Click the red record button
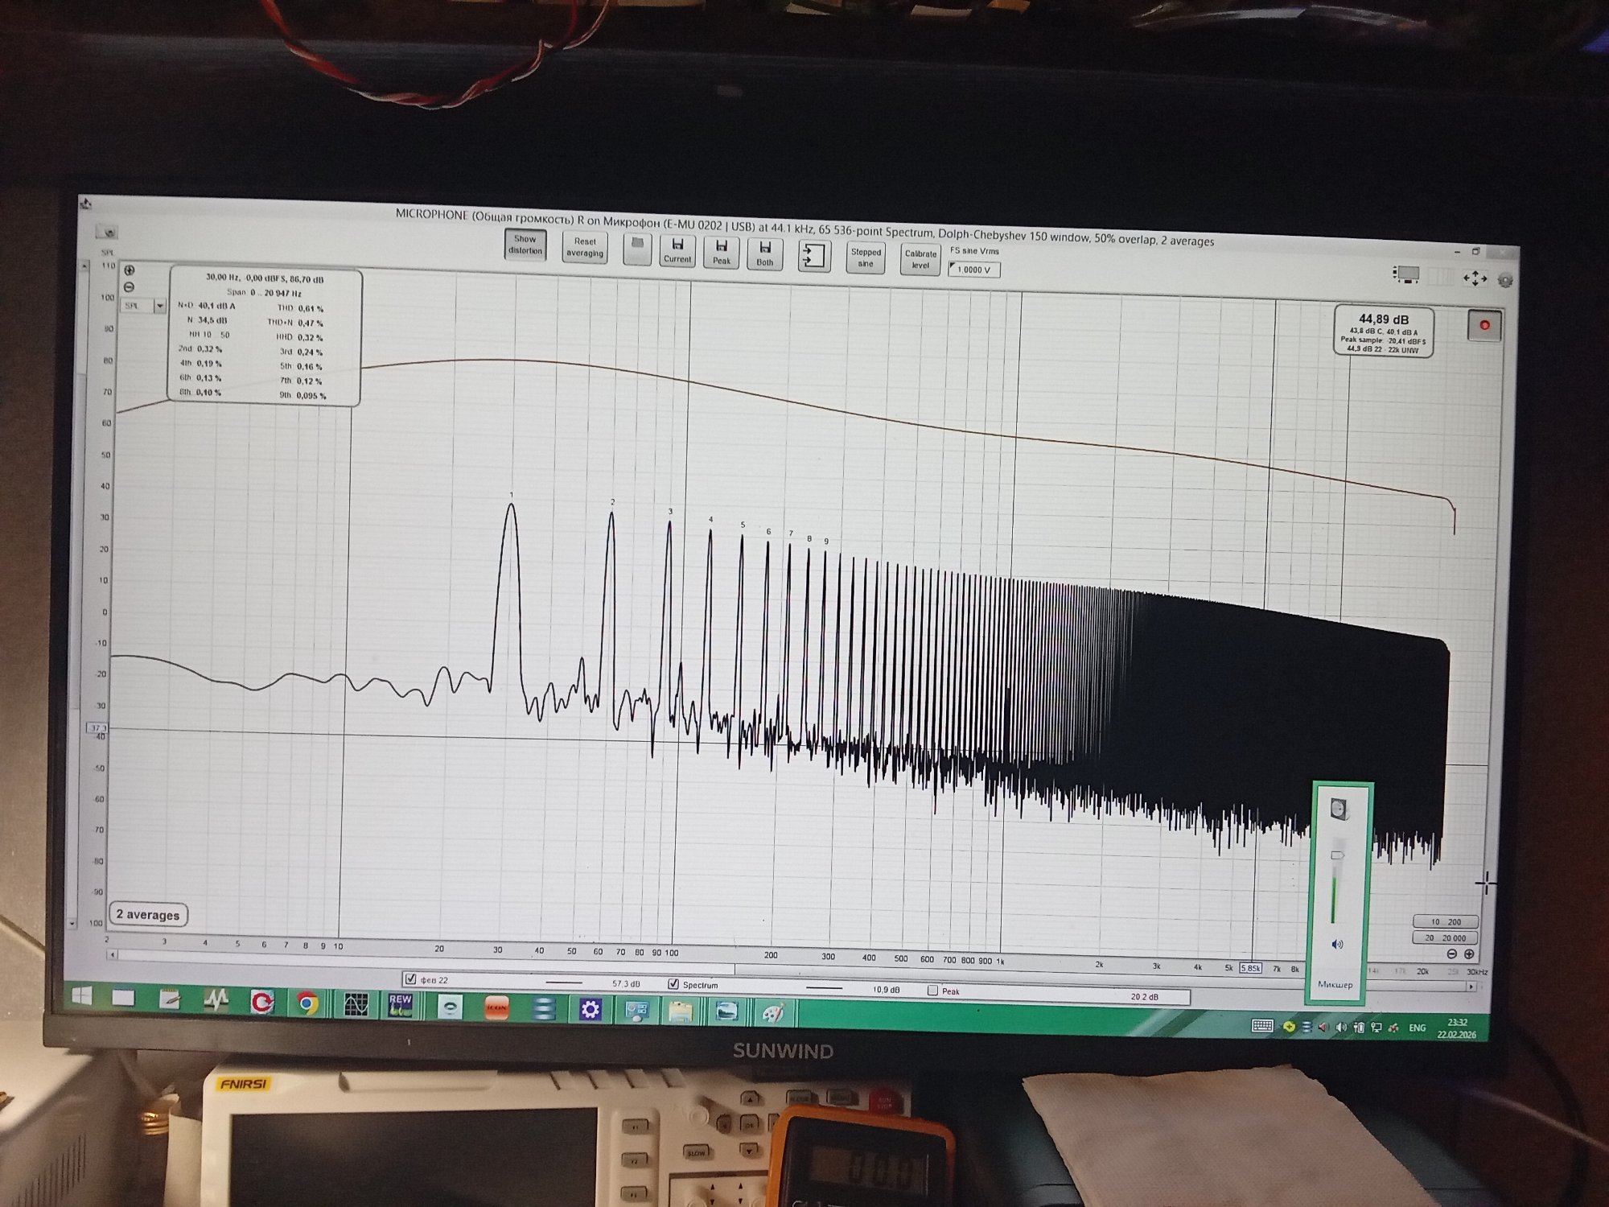This screenshot has height=1207, width=1609. [1484, 326]
